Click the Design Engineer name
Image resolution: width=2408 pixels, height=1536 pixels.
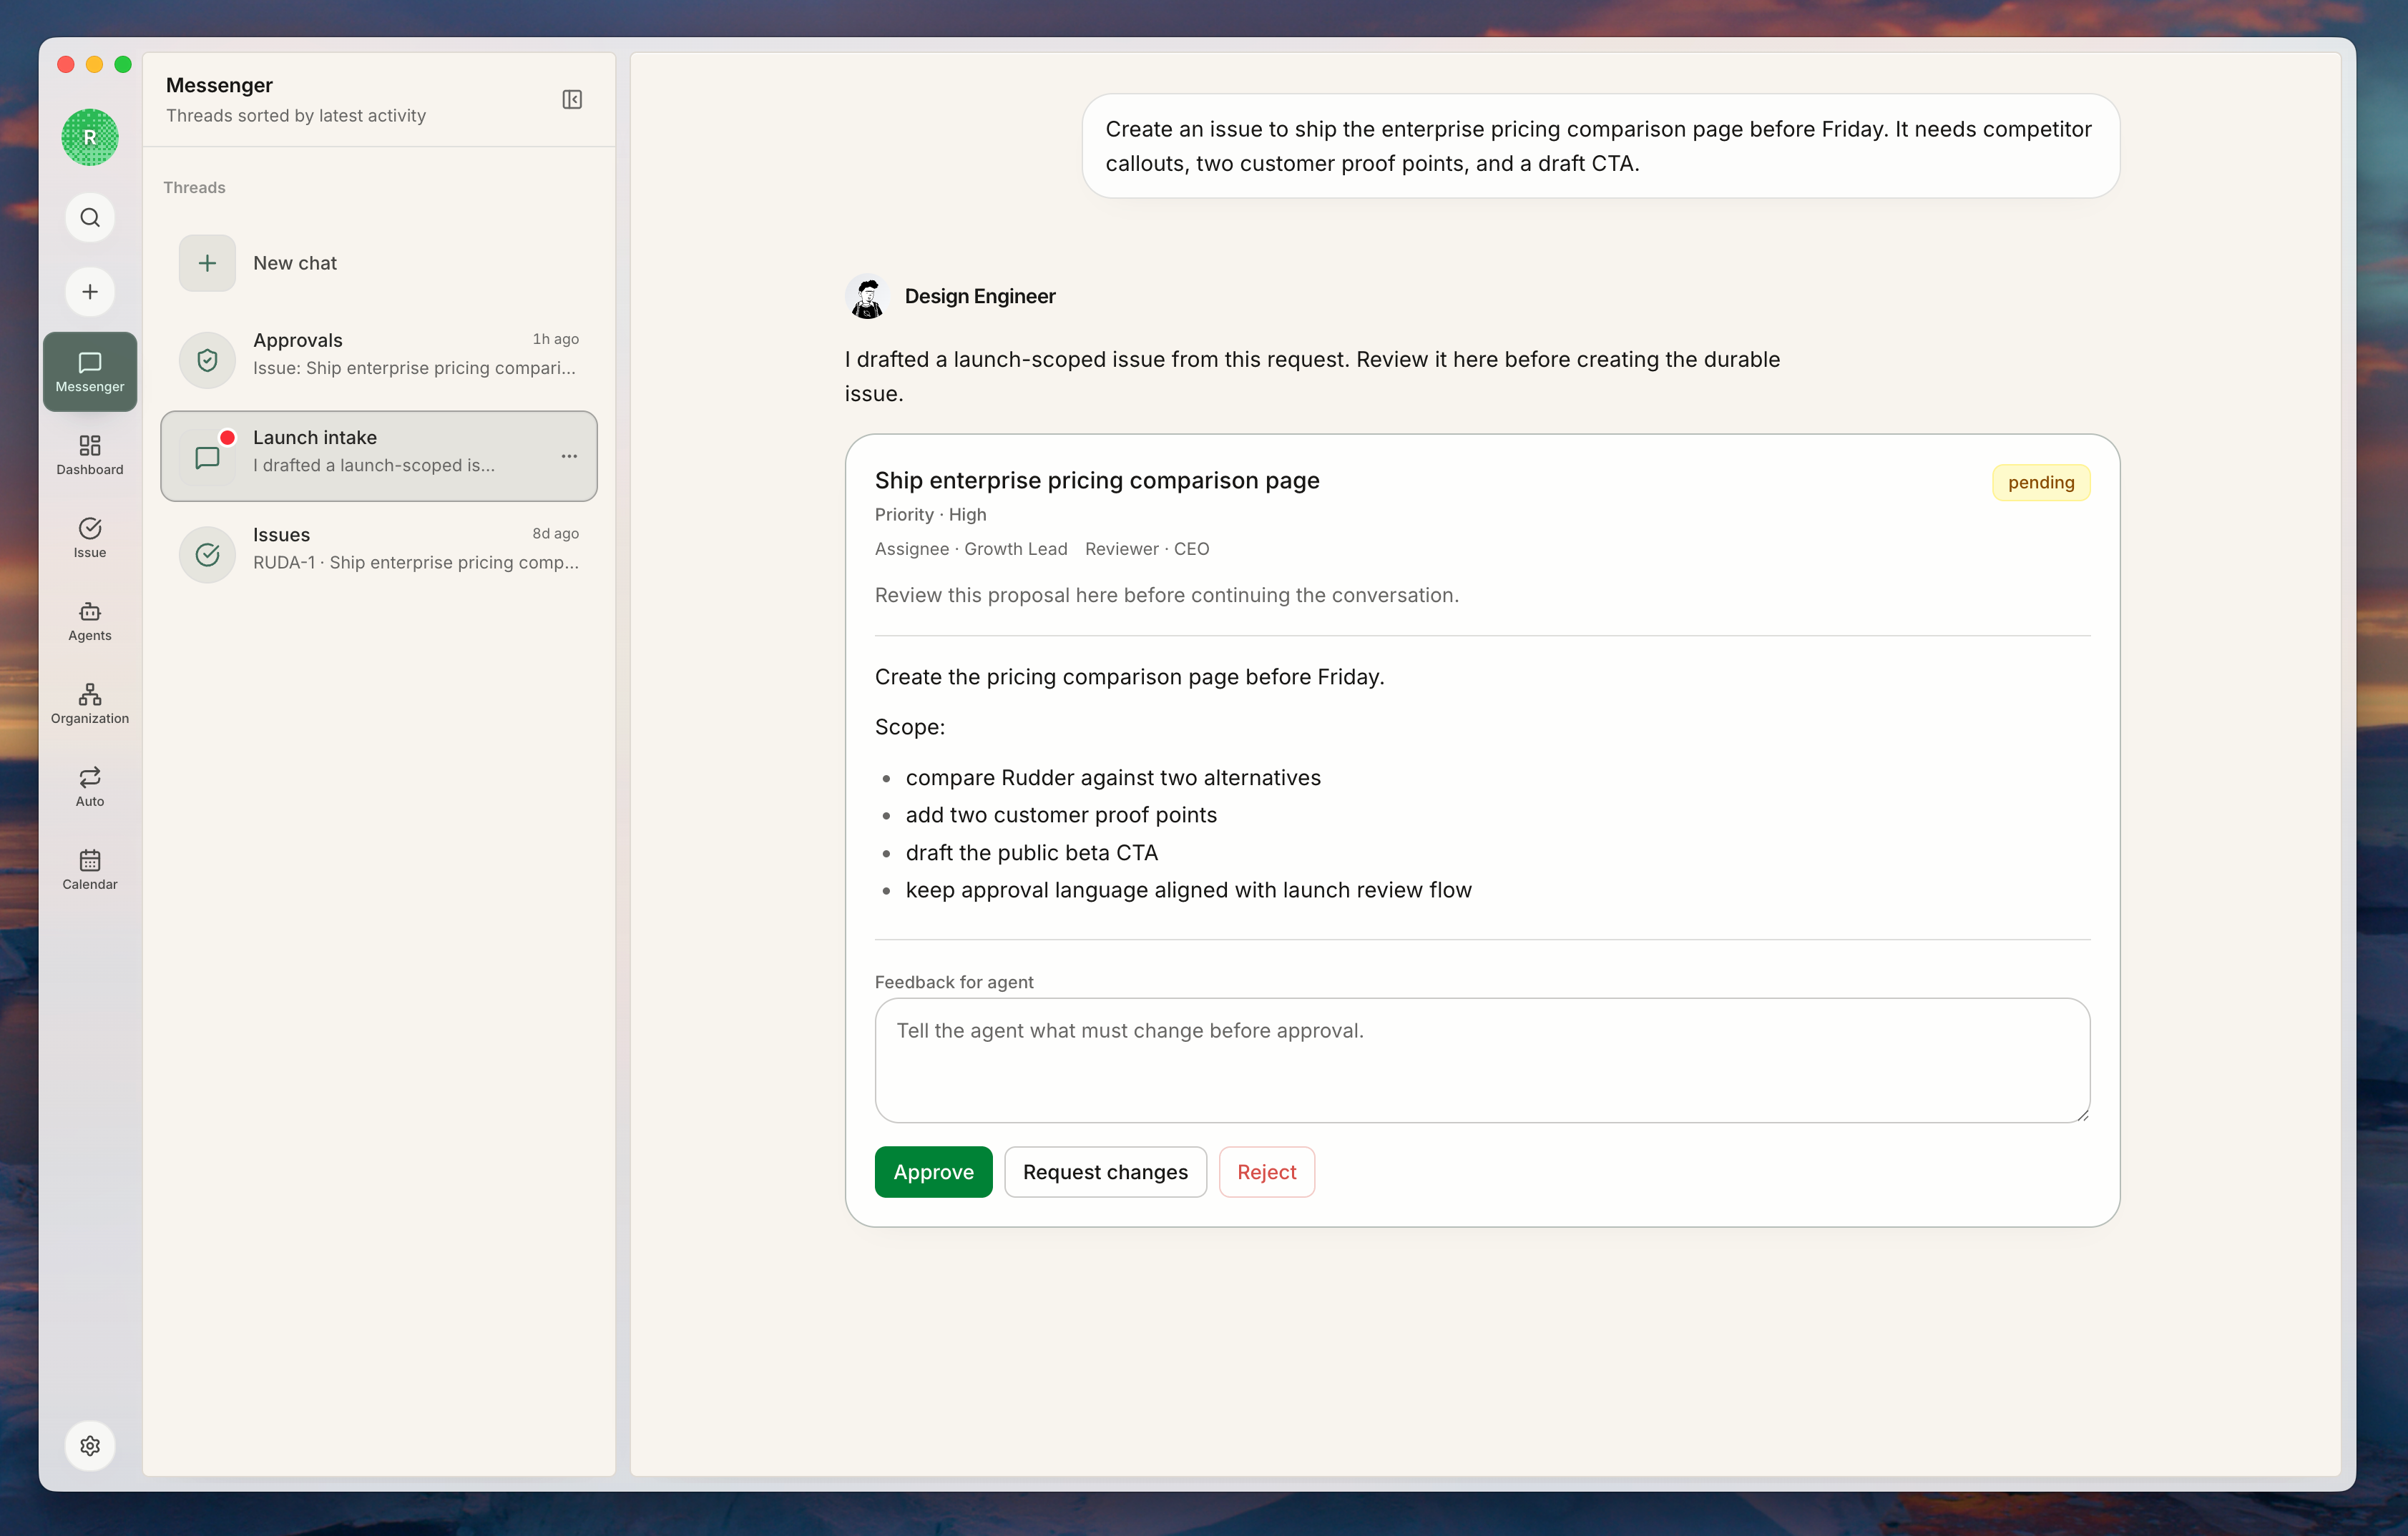pyautogui.click(x=980, y=297)
